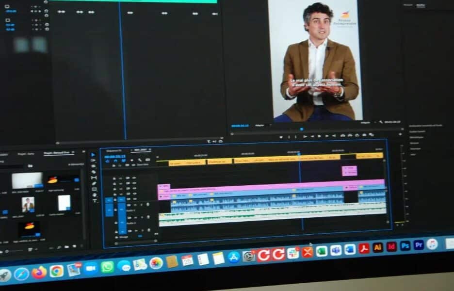
Task: Open Slack from the dock
Action: click(293, 253)
